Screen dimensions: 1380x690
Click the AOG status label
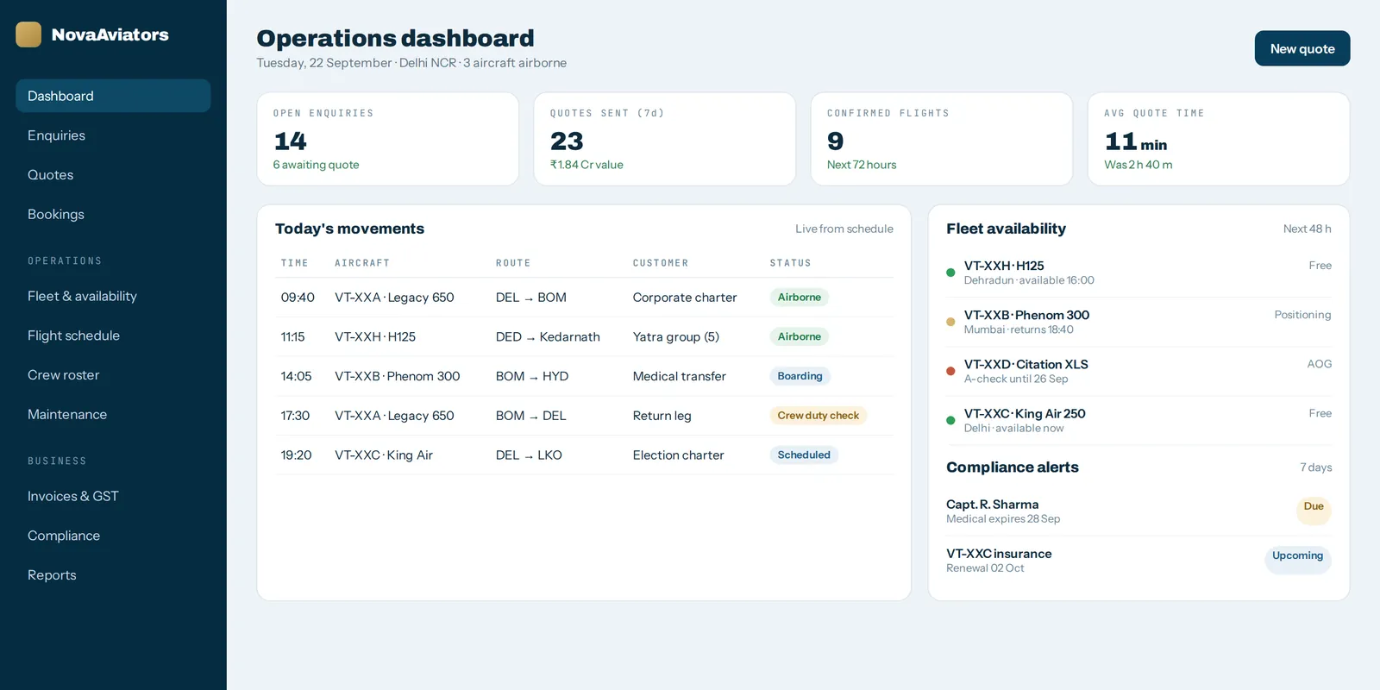click(x=1319, y=364)
